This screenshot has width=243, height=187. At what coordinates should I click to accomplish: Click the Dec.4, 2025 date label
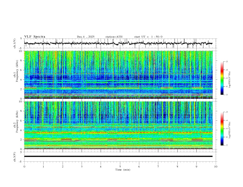tap(86, 37)
